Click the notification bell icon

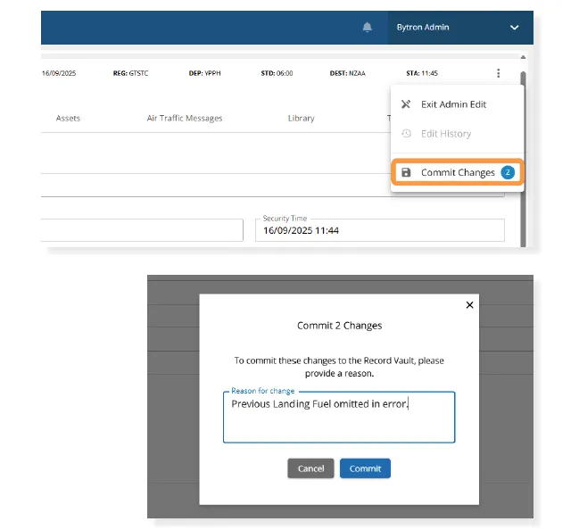click(368, 28)
